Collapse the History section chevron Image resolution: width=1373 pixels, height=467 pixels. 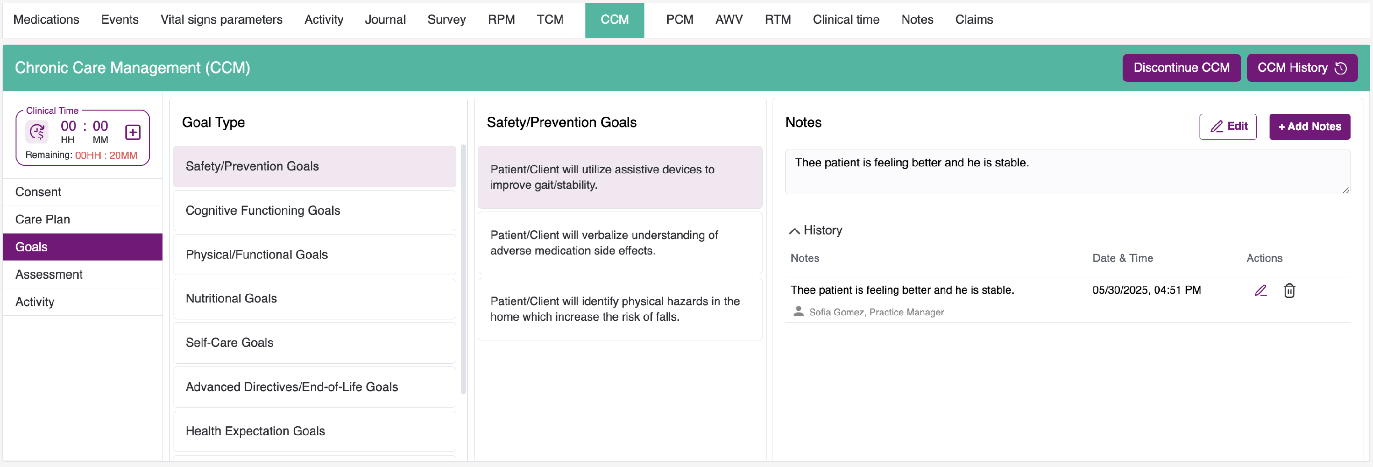click(x=794, y=231)
